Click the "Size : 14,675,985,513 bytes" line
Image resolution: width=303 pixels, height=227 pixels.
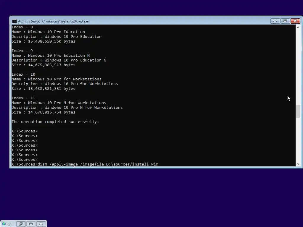click(x=43, y=65)
